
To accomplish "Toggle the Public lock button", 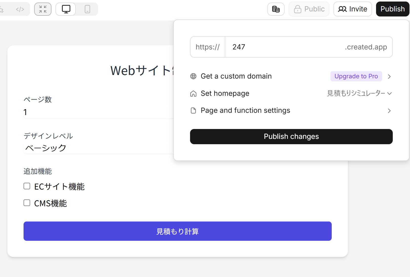I will pyautogui.click(x=309, y=9).
